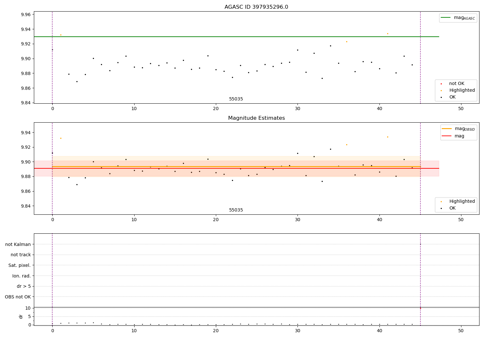Click the 9.94 tick label of middle plot
The width and height of the screenshot is (484, 338).
[25, 133]
